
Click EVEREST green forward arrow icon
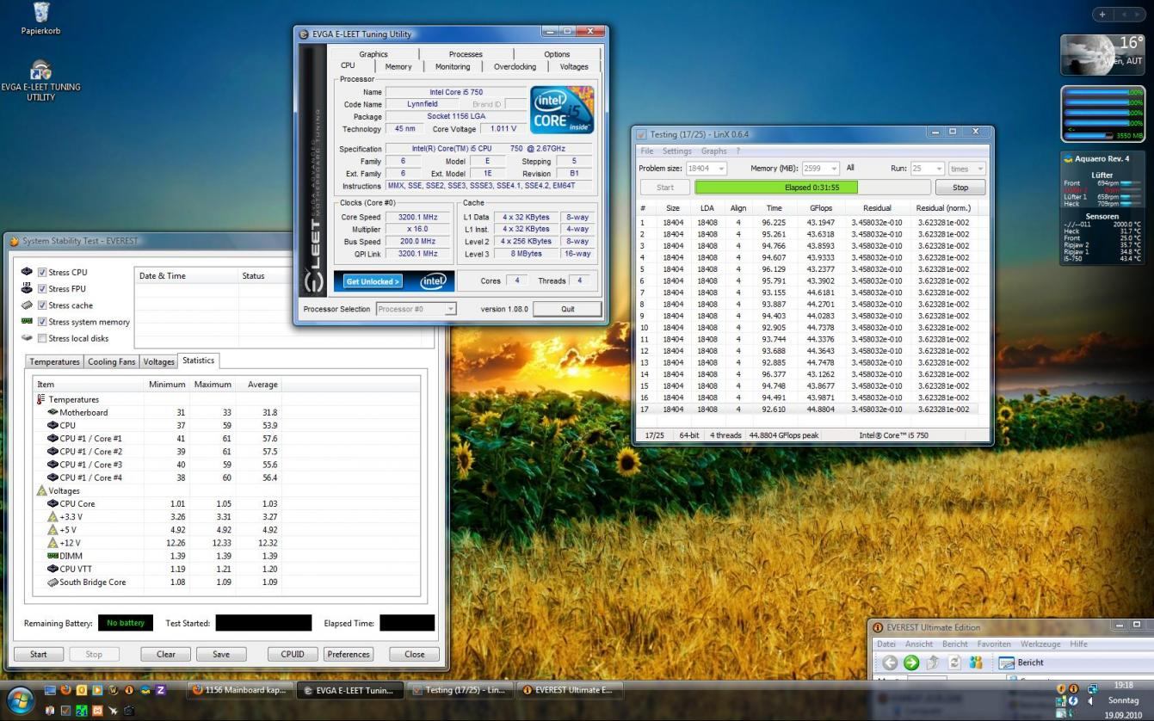[910, 662]
